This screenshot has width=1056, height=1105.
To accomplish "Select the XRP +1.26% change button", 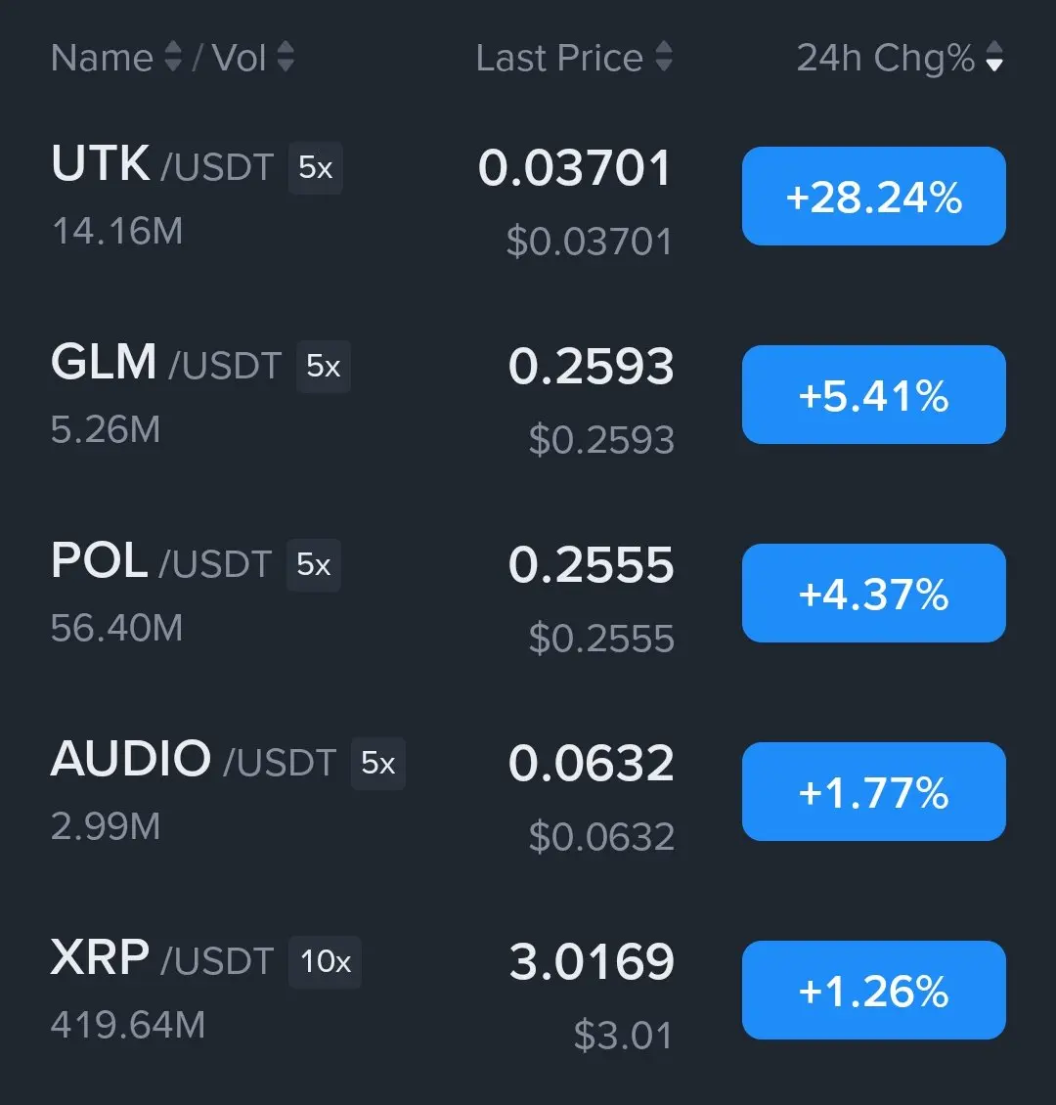I will (873, 991).
